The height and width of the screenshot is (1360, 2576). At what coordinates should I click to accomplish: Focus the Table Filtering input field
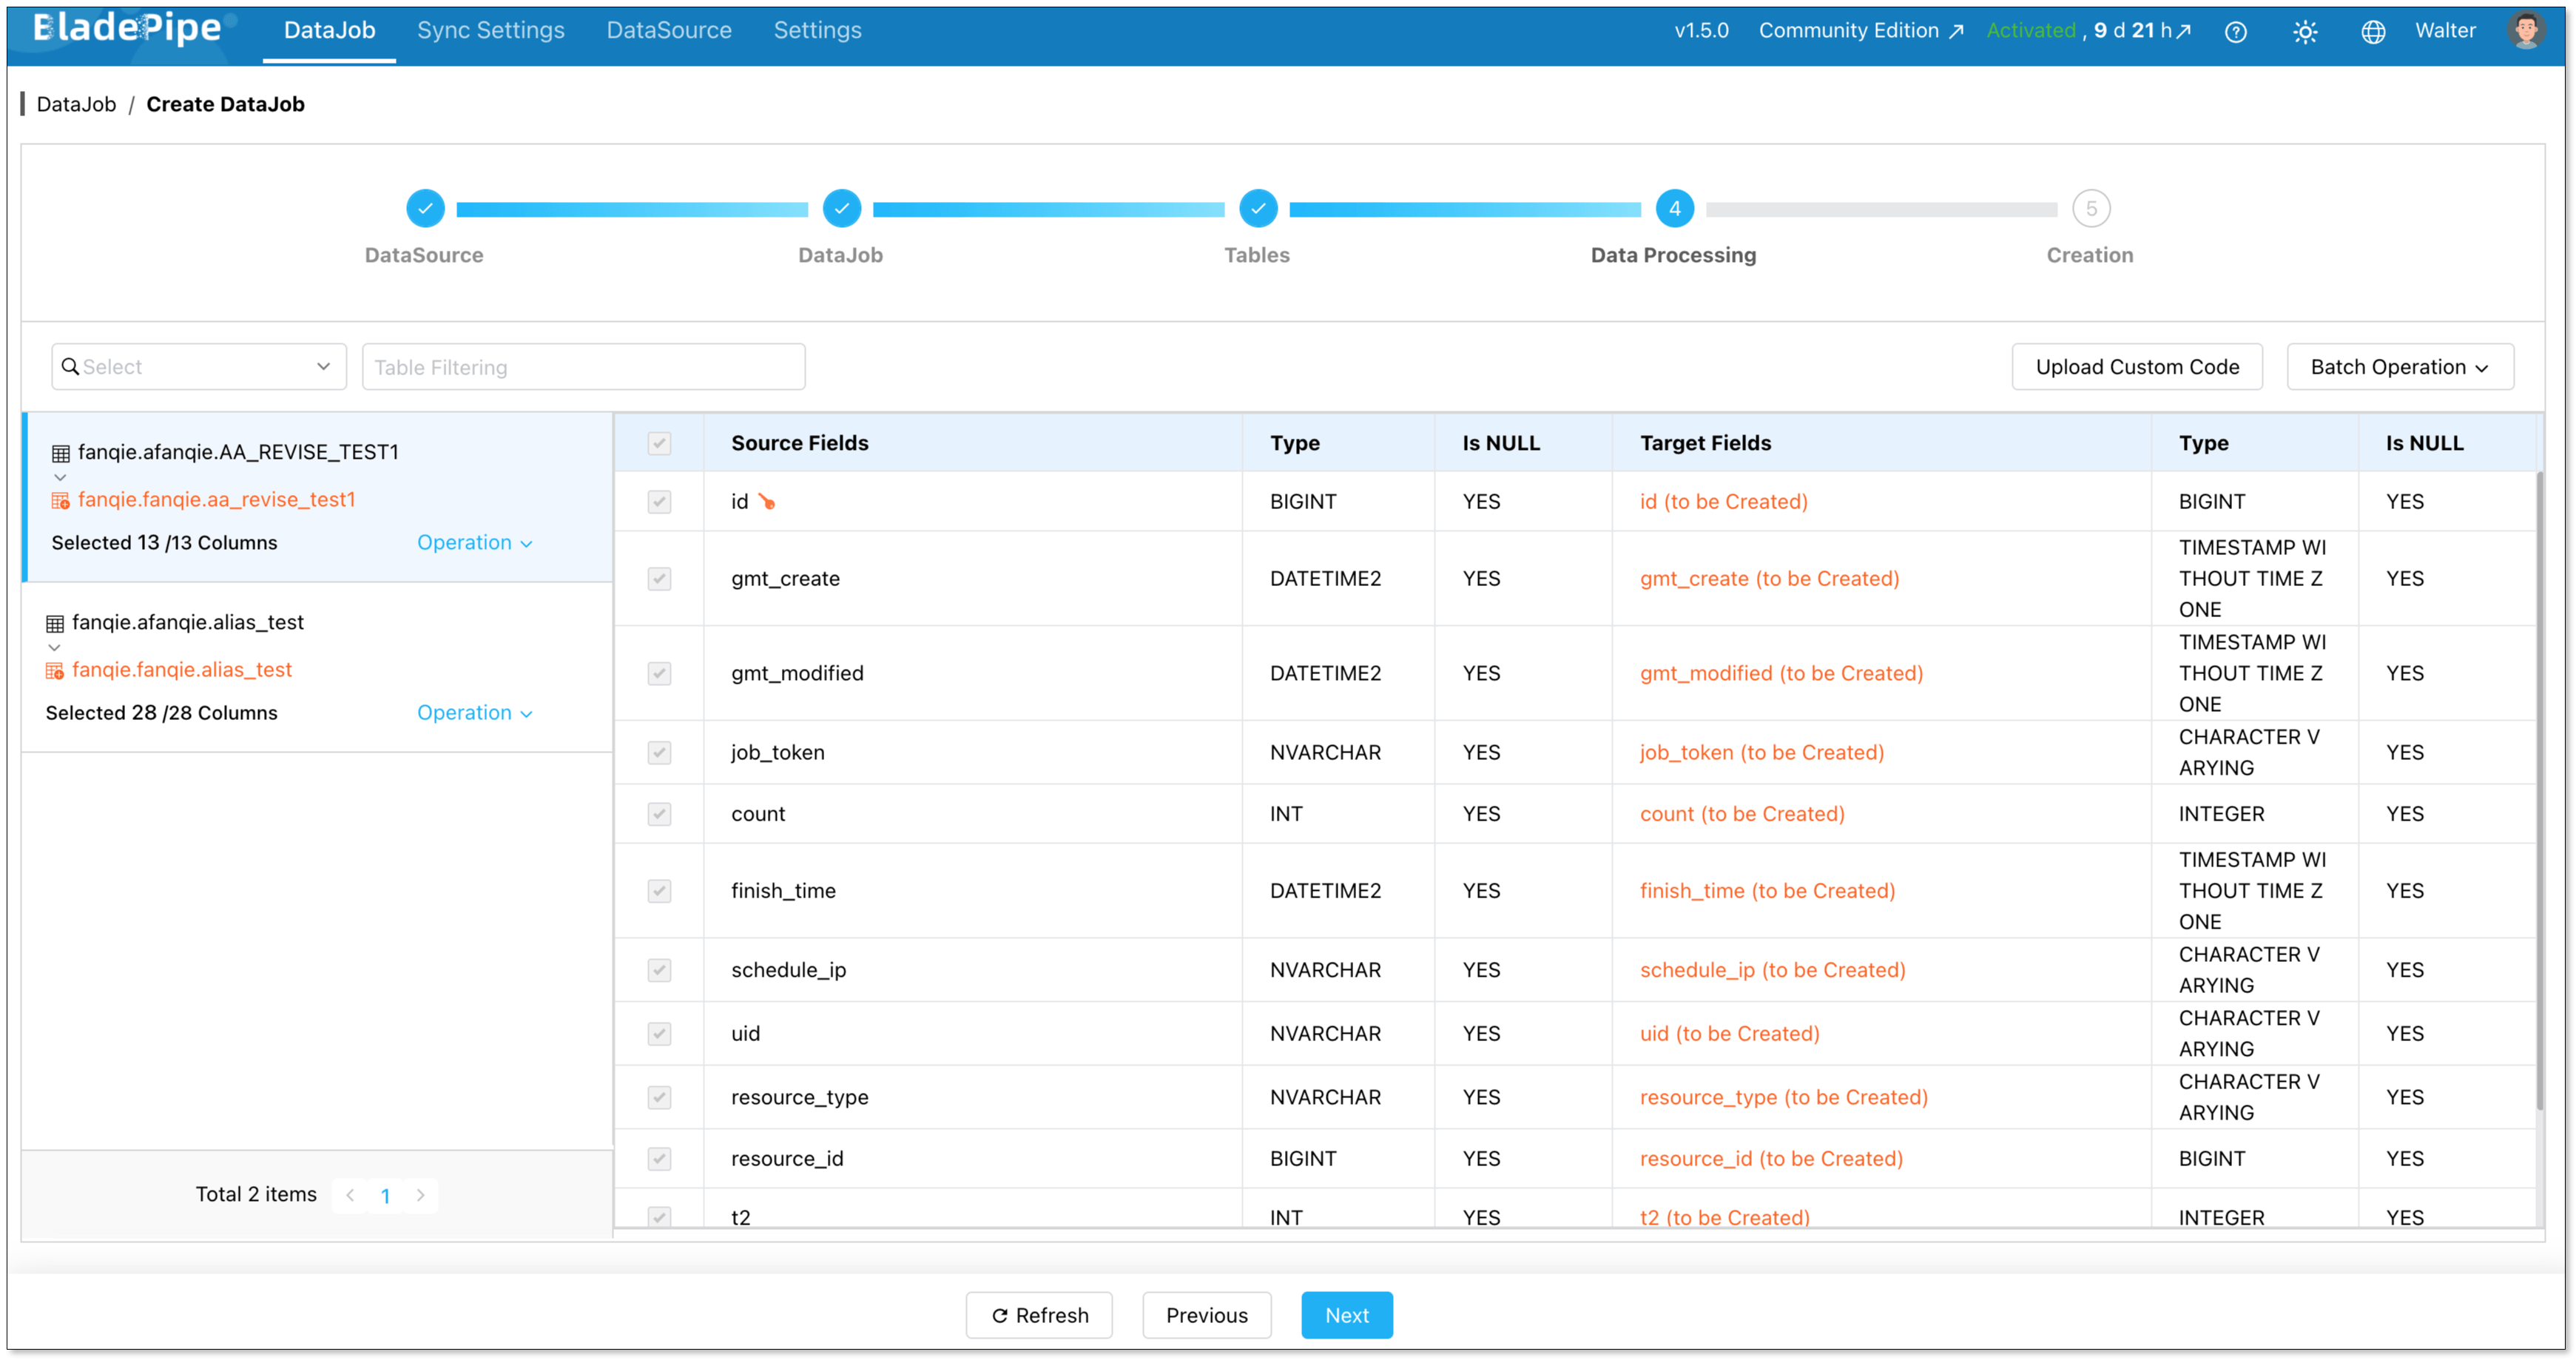(x=583, y=367)
